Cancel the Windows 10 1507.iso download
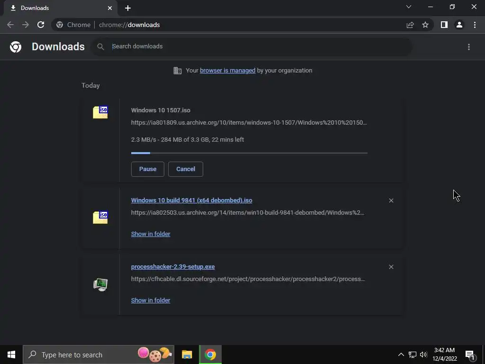485x364 pixels. [186, 169]
